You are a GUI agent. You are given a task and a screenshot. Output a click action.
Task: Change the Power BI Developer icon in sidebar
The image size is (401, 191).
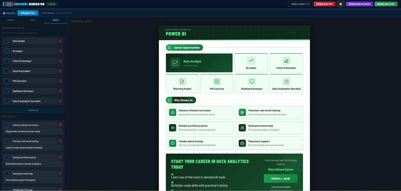(x=7, y=61)
